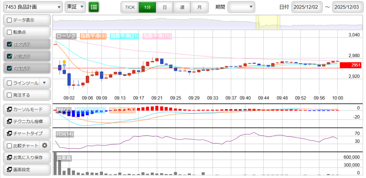366x178 pixels.
Task: Click the yellow range selector in overview
Action: click(268, 22)
